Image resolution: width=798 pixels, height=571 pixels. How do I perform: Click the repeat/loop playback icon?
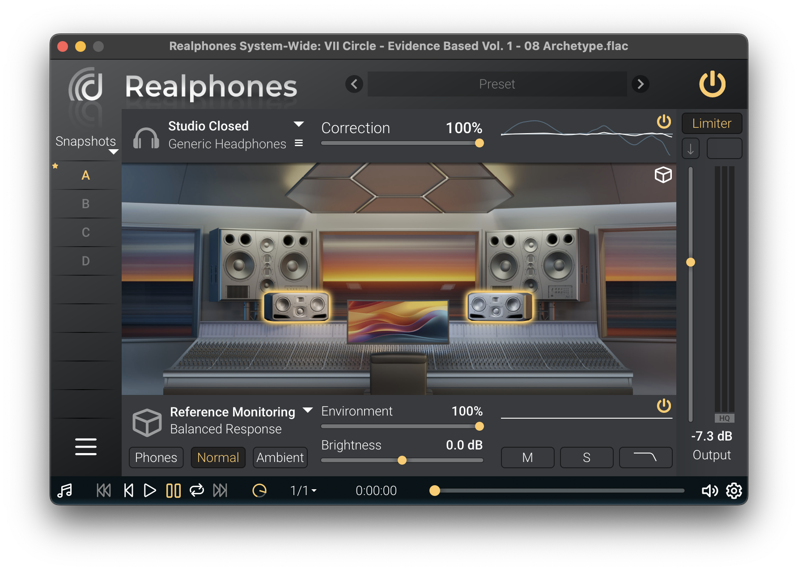197,490
